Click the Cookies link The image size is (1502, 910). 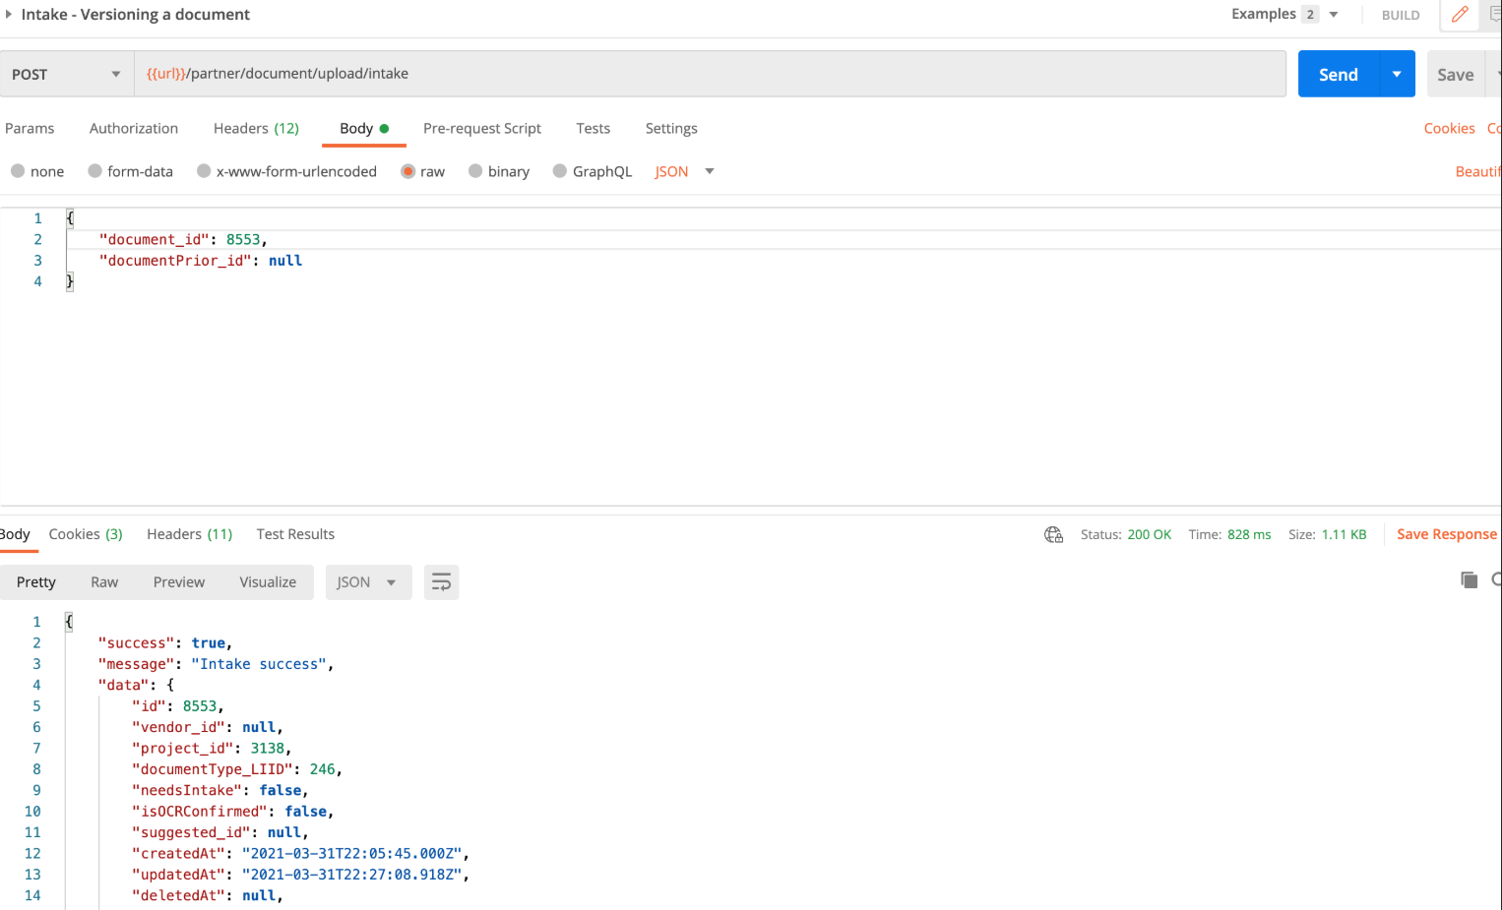(1449, 129)
